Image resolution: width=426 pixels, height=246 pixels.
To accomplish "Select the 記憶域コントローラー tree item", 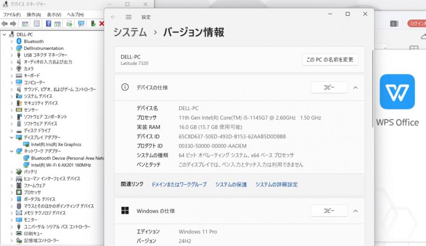I will coord(41,240).
